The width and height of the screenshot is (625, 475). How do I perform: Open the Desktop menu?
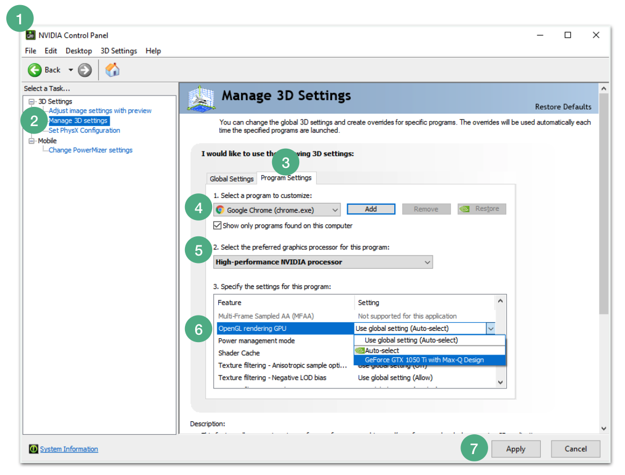[x=79, y=51]
